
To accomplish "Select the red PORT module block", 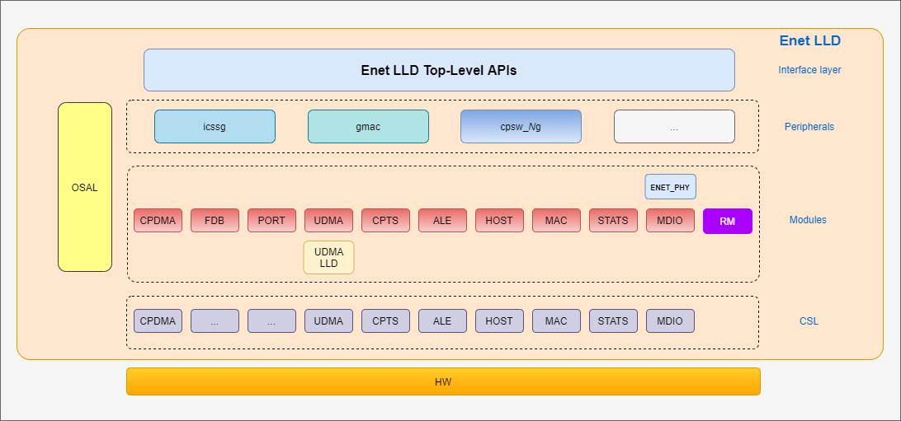I will pos(271,221).
